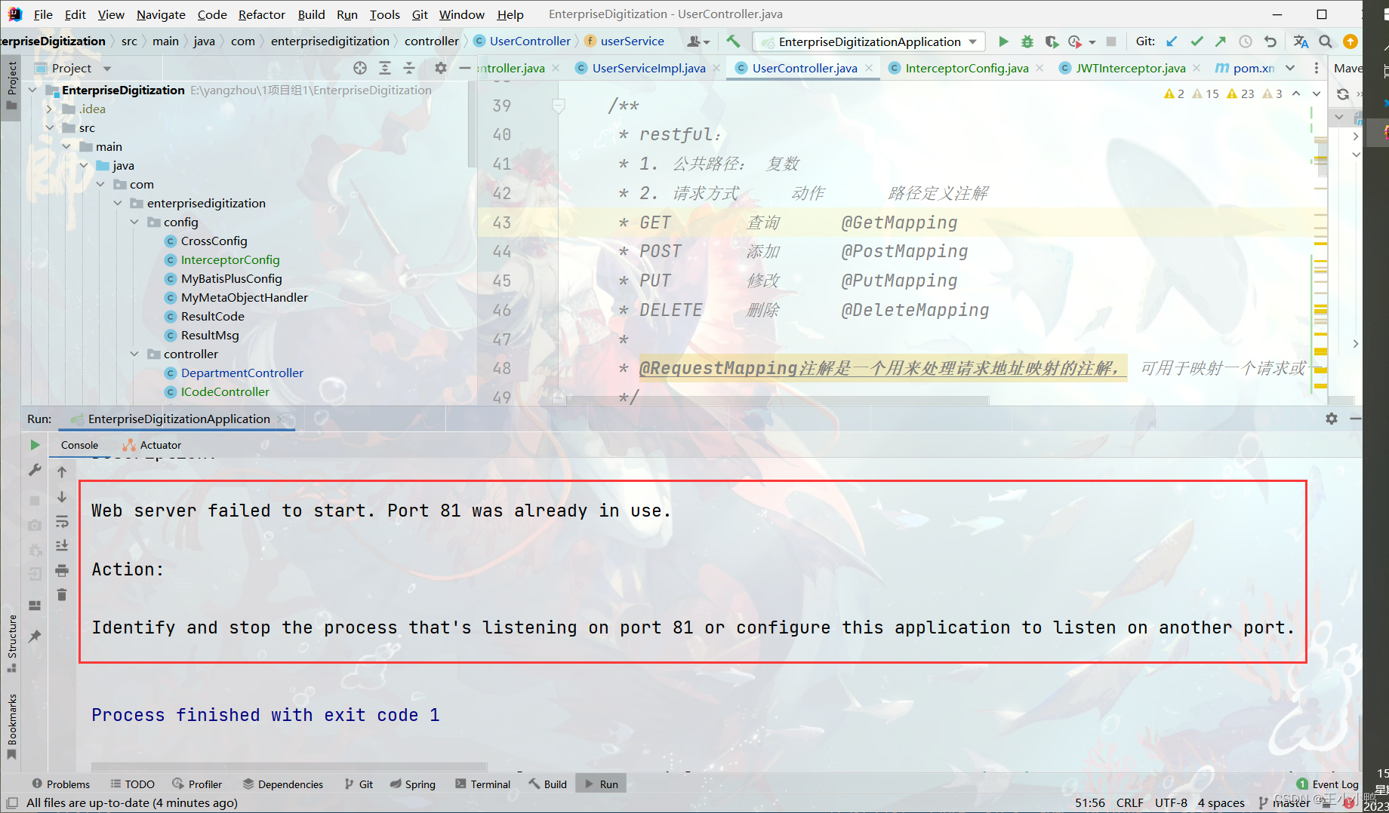Open the TODO tool window
This screenshot has height=813, width=1389.
click(139, 784)
